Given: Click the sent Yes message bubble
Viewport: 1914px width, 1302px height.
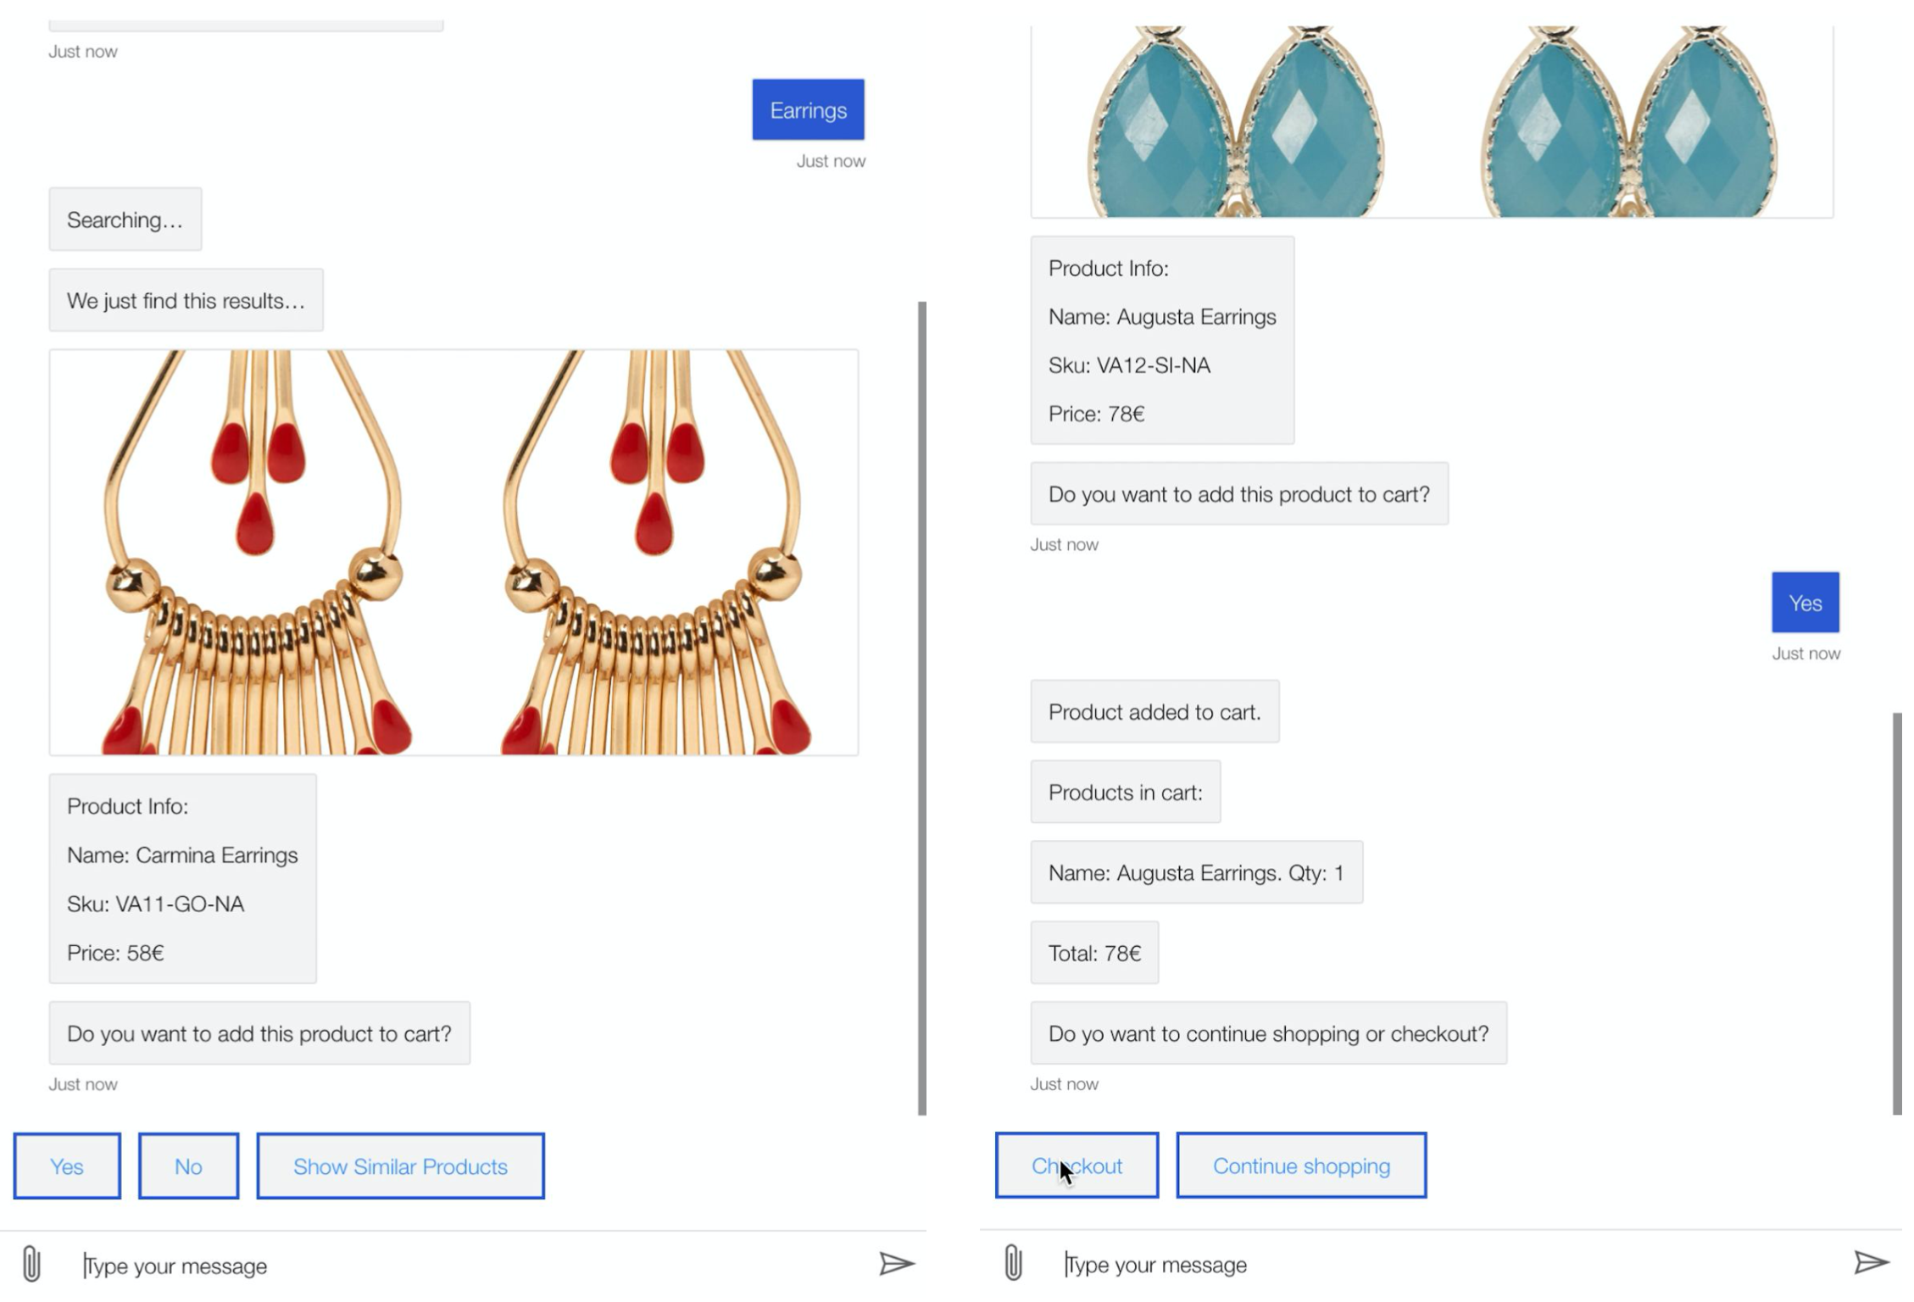Looking at the screenshot, I should click(x=1806, y=603).
